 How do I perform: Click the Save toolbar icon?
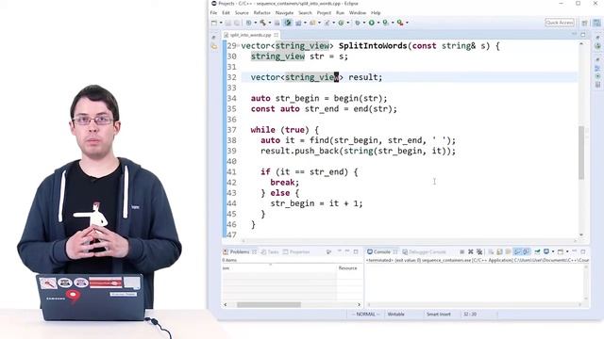pyautogui.click(x=228, y=23)
